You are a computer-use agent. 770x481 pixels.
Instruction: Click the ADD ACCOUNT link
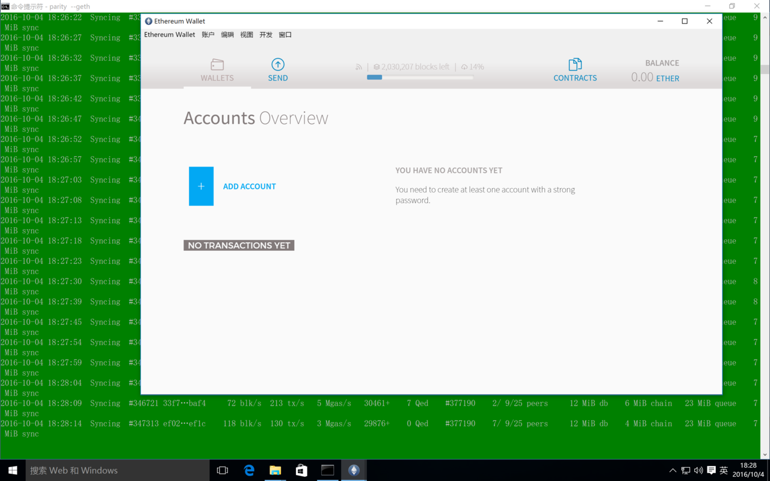pos(250,186)
